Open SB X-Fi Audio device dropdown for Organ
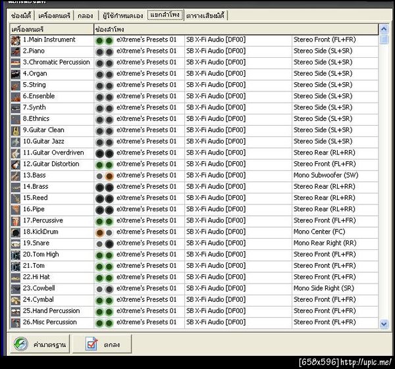The image size is (395, 369). pyautogui.click(x=238, y=74)
